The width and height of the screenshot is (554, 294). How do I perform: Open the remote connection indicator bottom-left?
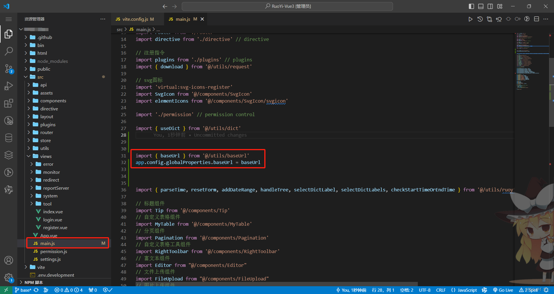click(6, 290)
